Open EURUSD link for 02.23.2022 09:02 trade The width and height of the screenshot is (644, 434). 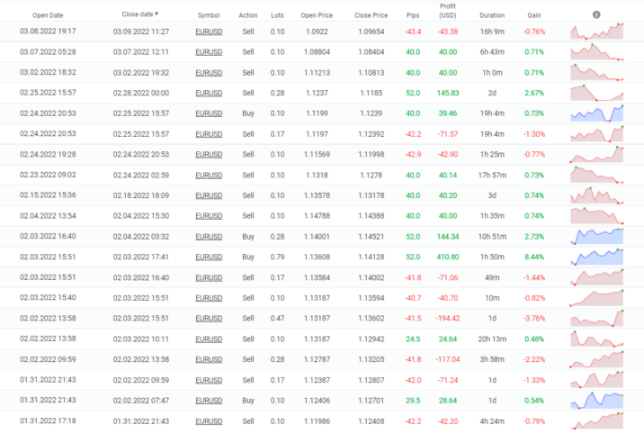[209, 175]
